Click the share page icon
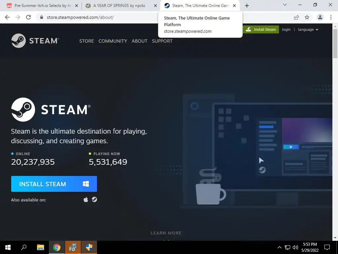The height and width of the screenshot is (254, 338). point(296,17)
